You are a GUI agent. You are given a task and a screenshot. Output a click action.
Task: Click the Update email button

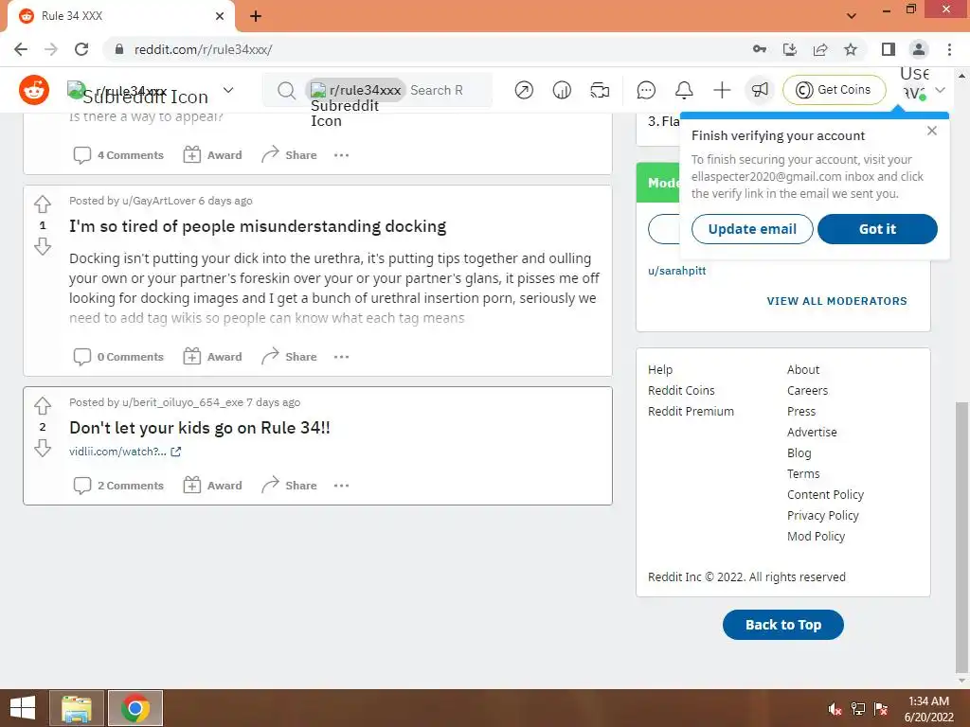pos(752,229)
